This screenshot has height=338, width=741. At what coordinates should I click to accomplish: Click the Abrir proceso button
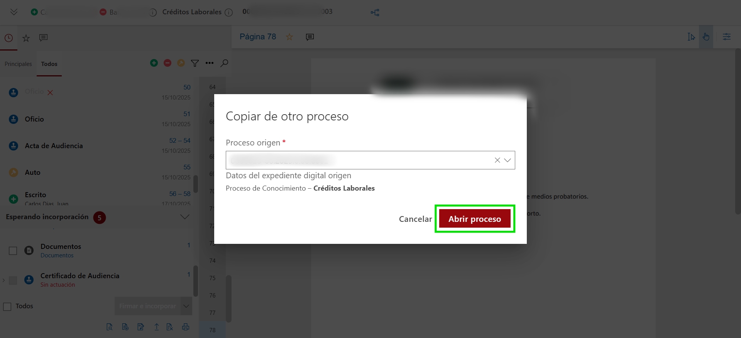(475, 219)
